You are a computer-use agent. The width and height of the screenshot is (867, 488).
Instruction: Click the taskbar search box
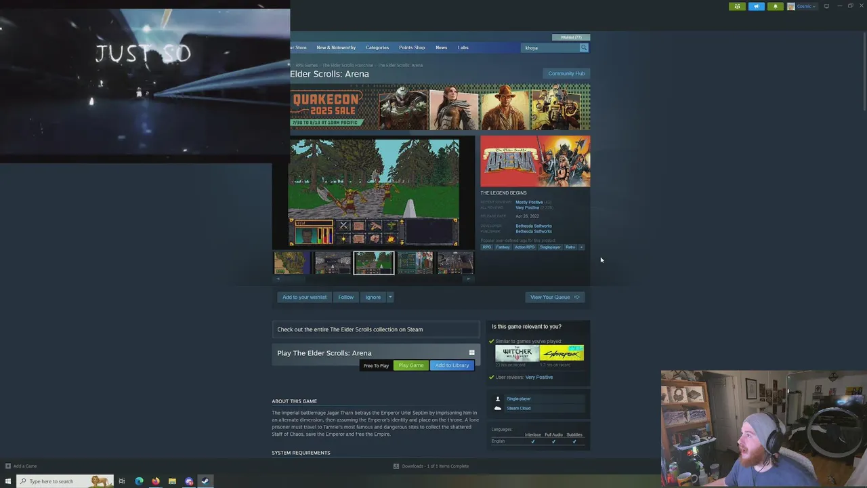[65, 481]
